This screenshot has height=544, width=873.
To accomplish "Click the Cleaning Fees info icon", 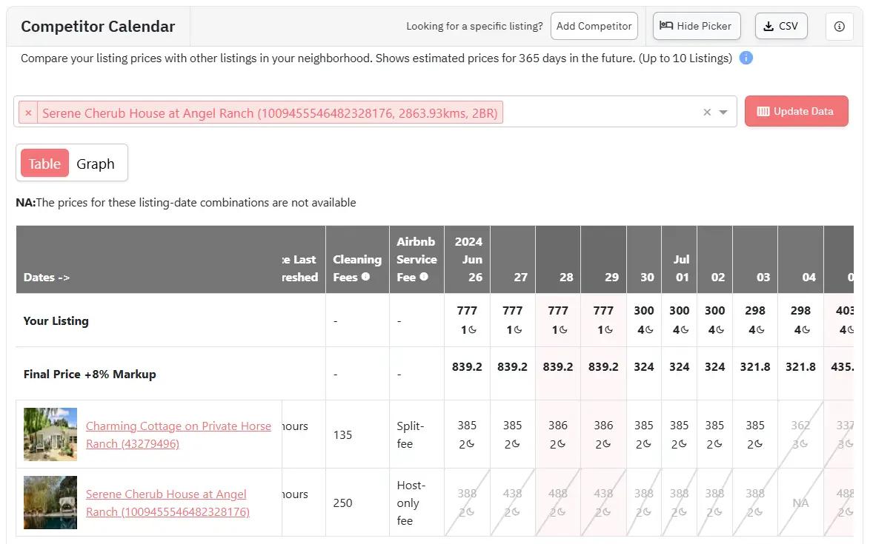I will pyautogui.click(x=365, y=277).
